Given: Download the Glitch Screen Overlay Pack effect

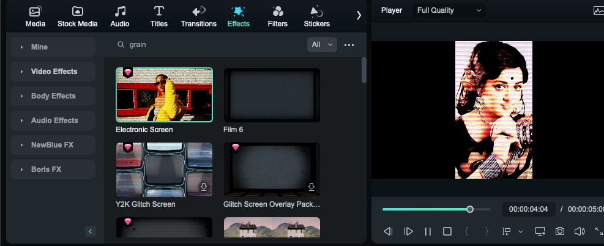Looking at the screenshot, I should point(311,187).
